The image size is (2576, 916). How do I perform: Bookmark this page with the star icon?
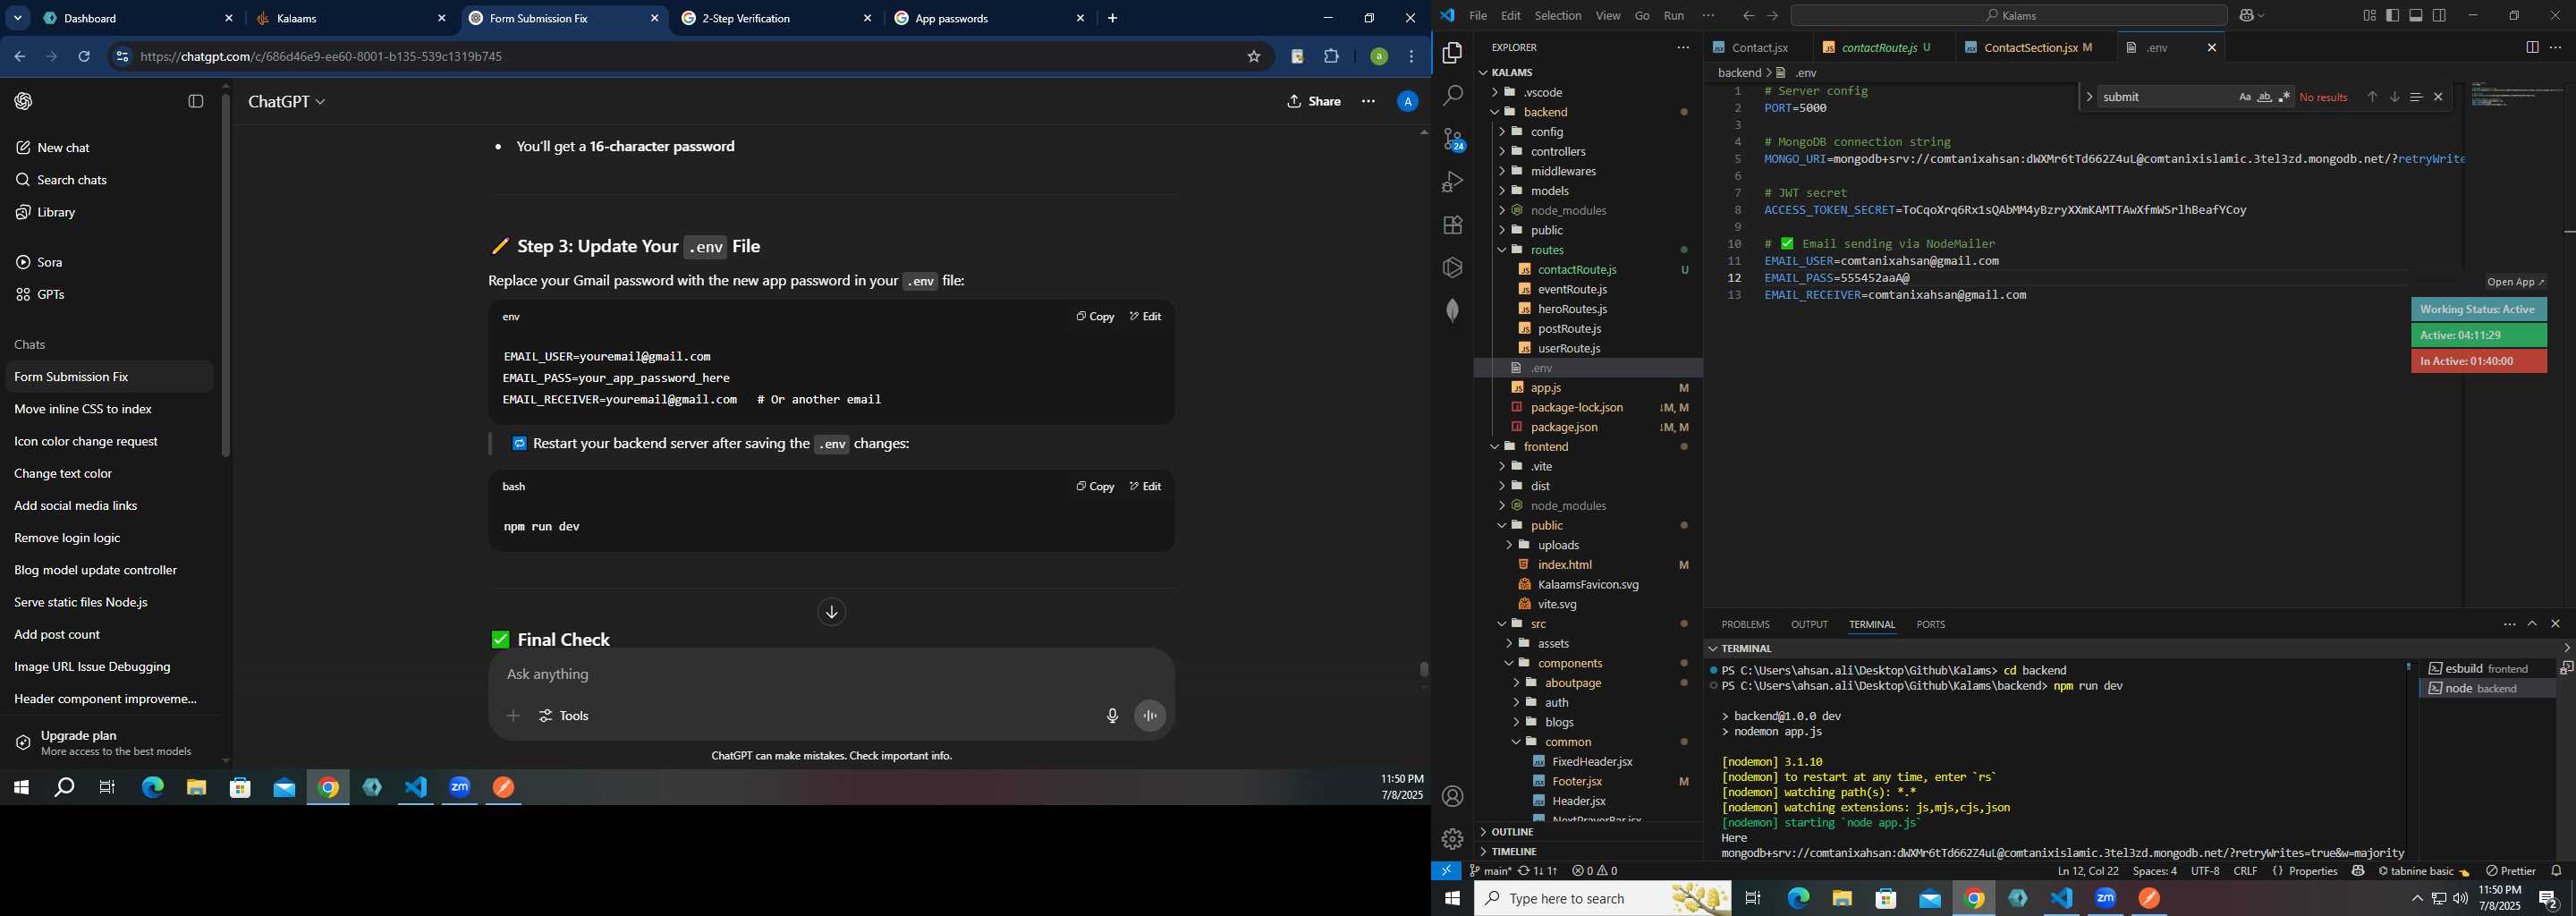pyautogui.click(x=1254, y=57)
